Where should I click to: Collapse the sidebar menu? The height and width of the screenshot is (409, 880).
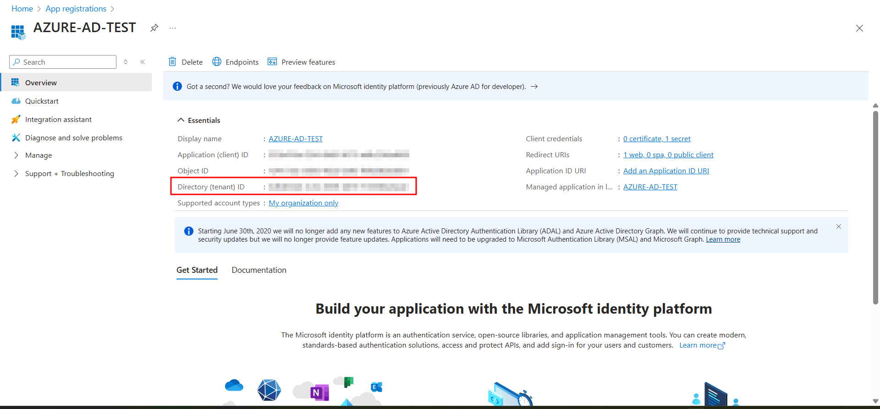coord(143,62)
